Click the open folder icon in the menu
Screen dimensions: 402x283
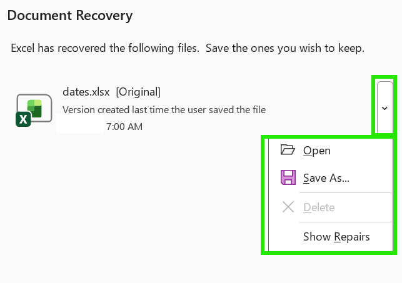click(x=288, y=150)
